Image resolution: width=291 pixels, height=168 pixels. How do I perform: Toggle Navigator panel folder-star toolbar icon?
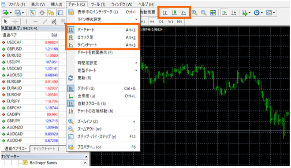tap(51, 13)
